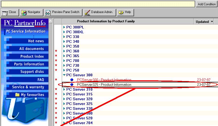Click the Add Condition button
This screenshot has width=218, height=126.
click(206, 4)
